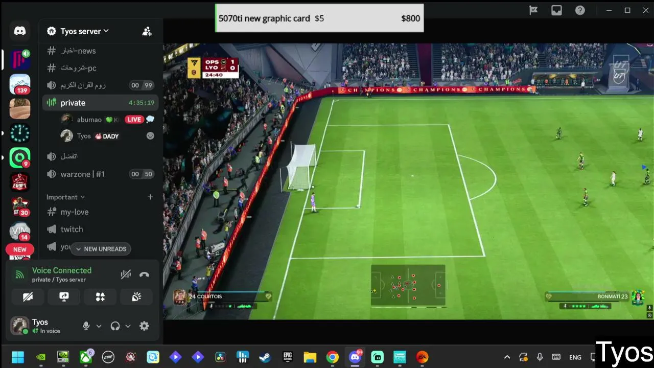Open green server icon with 9 badge
Image resolution: width=654 pixels, height=368 pixels.
pos(20,157)
